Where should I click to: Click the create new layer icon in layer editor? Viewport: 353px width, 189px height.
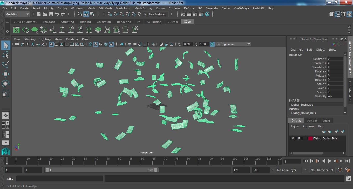[337, 132]
